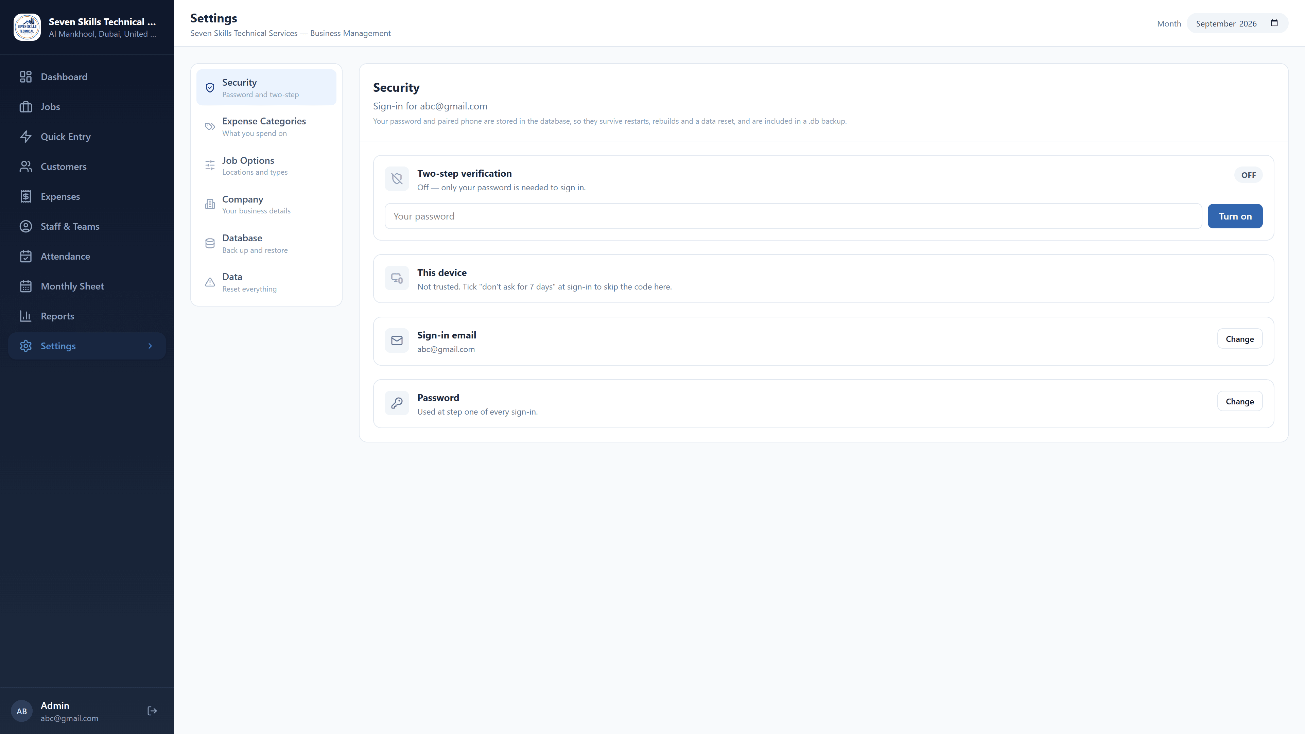Screen dimensions: 1305x734
Task: Focus the Your password field
Action: coord(793,216)
